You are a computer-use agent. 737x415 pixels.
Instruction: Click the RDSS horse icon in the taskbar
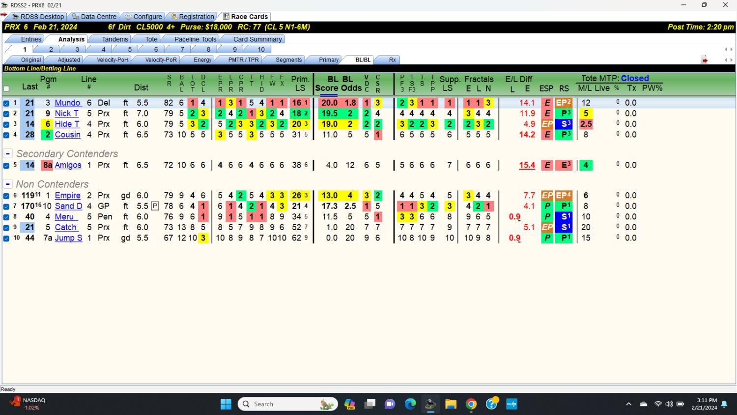[430, 404]
